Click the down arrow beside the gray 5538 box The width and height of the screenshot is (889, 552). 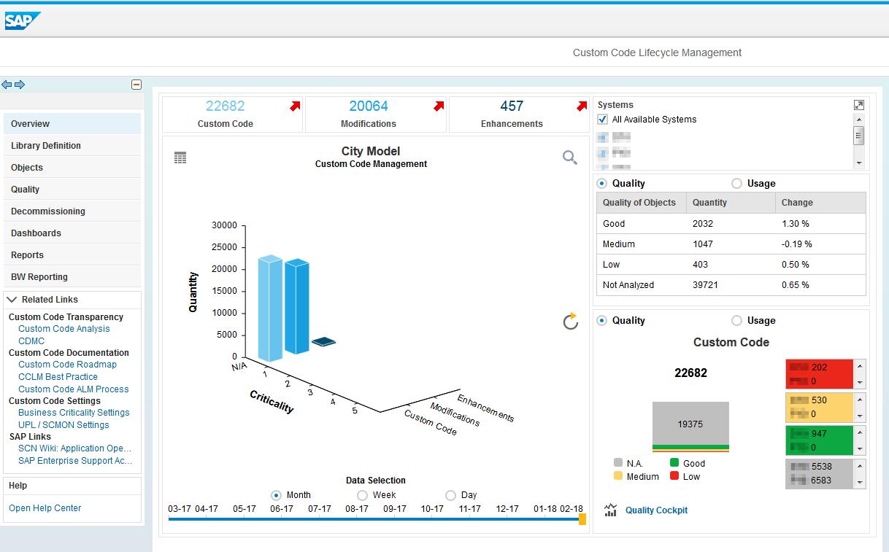(x=860, y=482)
